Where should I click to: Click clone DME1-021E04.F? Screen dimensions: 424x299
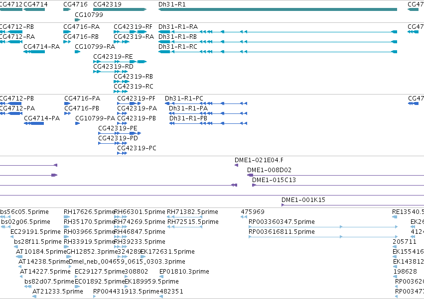coord(236,165)
